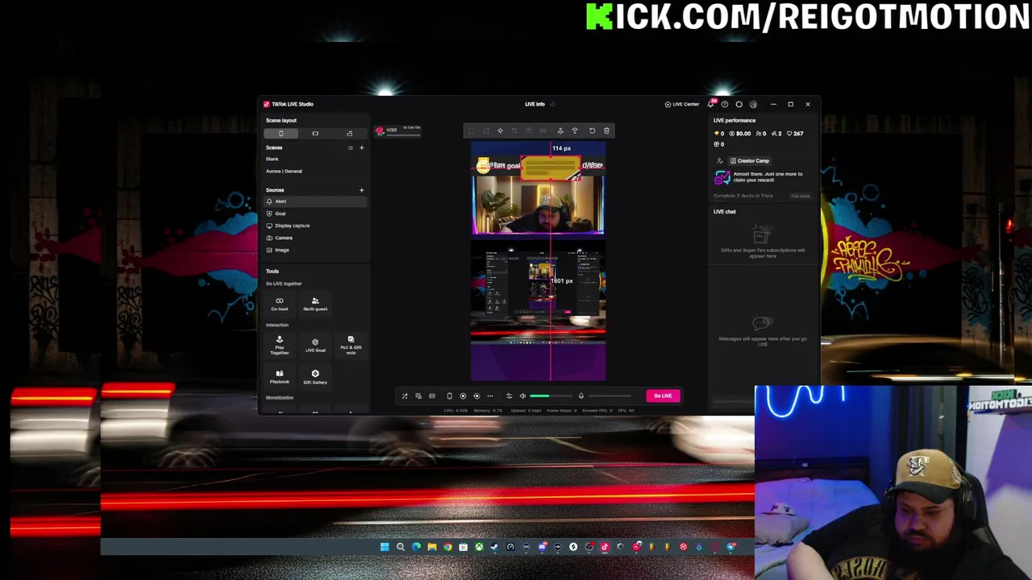Open the help question mark icon
The height and width of the screenshot is (580, 1032).
pyautogui.click(x=725, y=104)
